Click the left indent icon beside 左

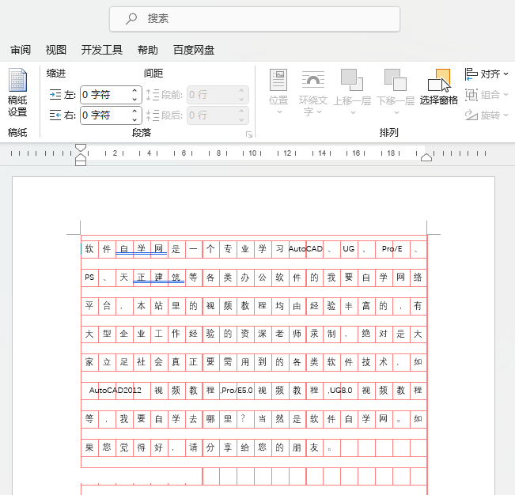55,95
